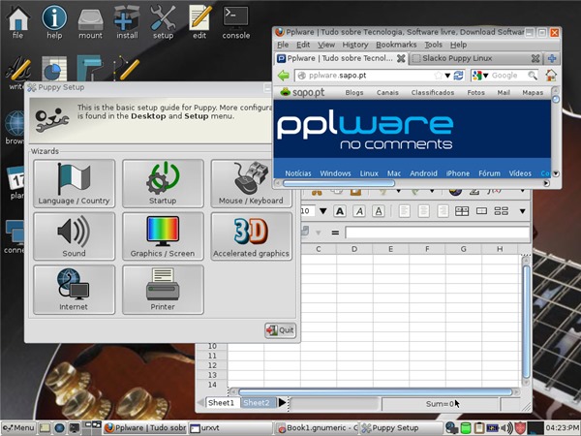Open the Edit menu in Firefox
The width and height of the screenshot is (581, 436).
tap(303, 45)
